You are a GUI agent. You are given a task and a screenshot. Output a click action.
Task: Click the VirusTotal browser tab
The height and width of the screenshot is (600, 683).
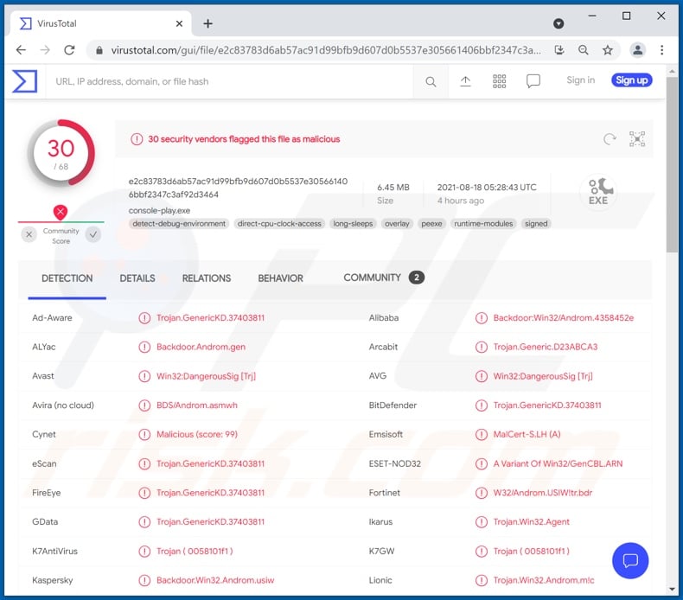[x=100, y=23]
